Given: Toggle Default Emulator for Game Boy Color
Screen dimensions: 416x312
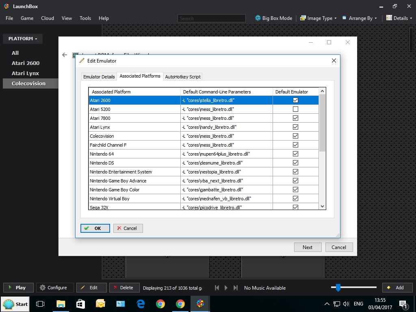Looking at the screenshot, I should tap(295, 189).
